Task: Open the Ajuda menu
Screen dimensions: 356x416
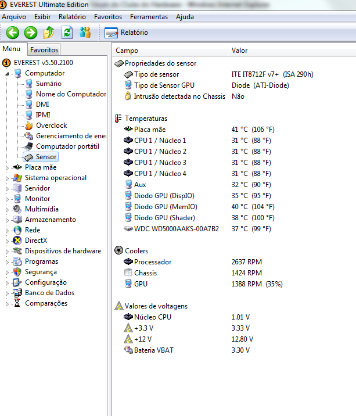Action: tap(185, 17)
